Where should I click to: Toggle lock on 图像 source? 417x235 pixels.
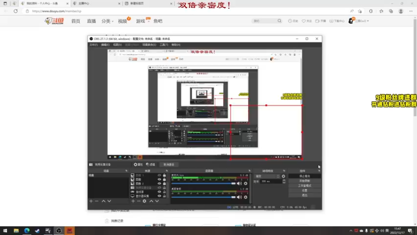pos(164,179)
